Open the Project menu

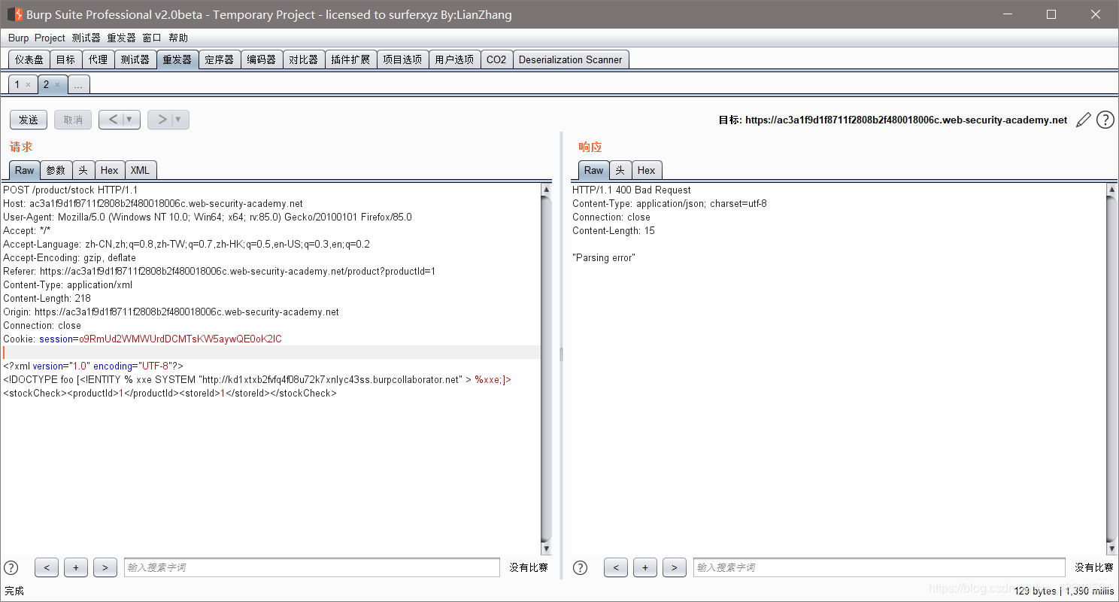tap(50, 38)
